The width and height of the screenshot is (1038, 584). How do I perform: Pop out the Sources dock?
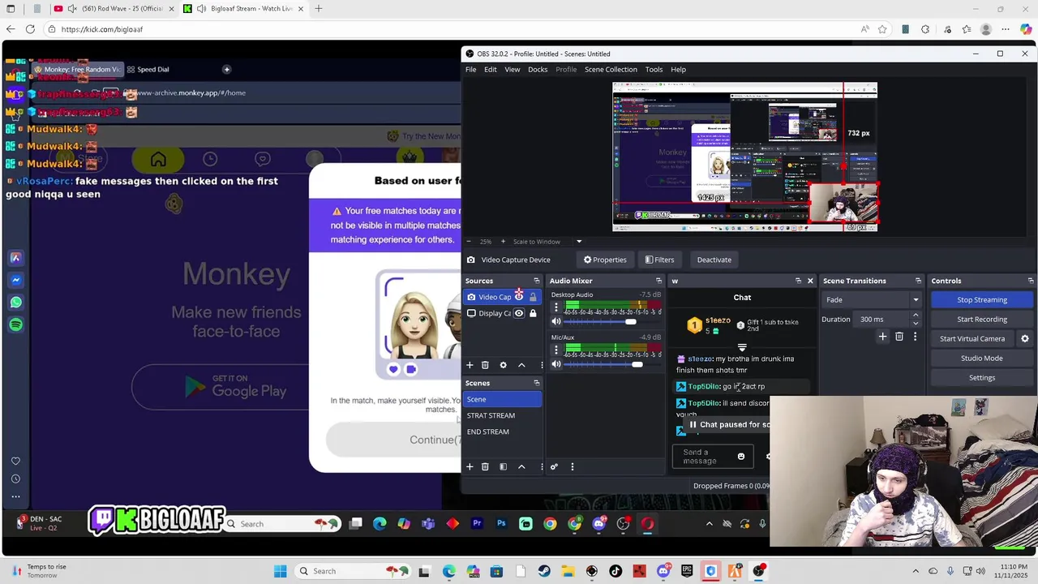pyautogui.click(x=536, y=281)
